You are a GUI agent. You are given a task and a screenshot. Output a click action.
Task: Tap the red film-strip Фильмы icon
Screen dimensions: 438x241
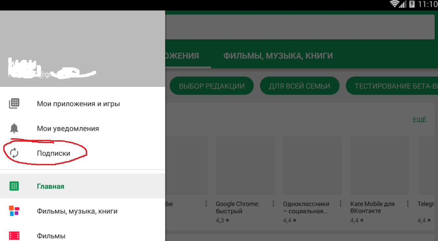pyautogui.click(x=14, y=235)
